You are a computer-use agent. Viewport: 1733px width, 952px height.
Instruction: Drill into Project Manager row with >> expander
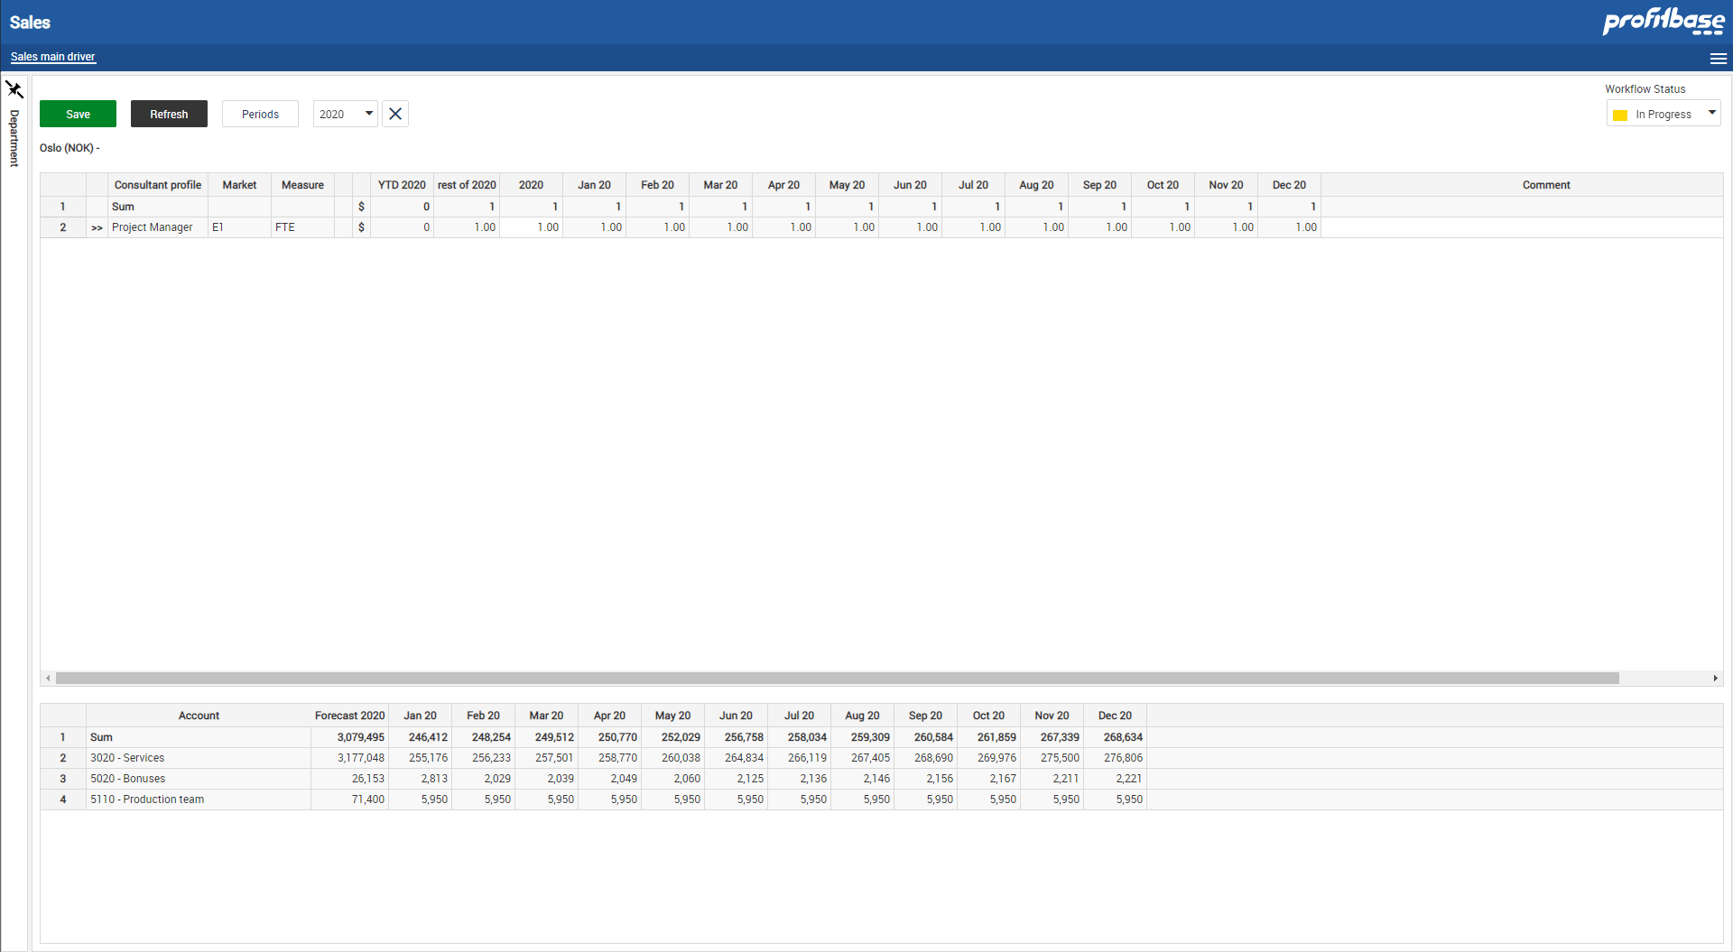coord(97,227)
